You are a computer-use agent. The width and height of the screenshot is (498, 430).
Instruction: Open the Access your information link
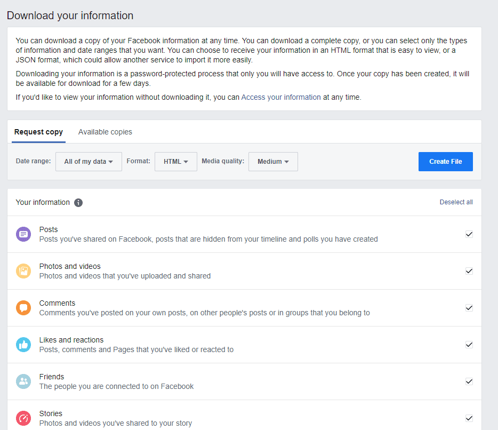pos(281,97)
